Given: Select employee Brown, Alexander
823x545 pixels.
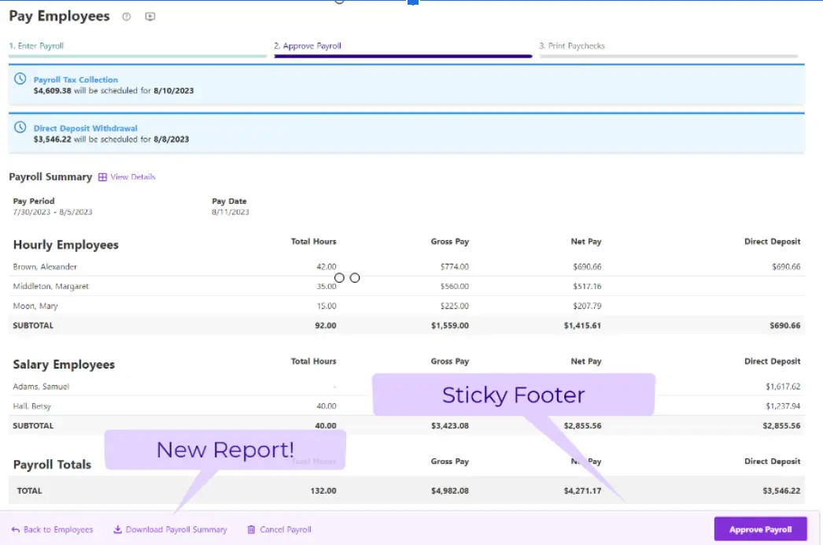Looking at the screenshot, I should pyautogui.click(x=45, y=267).
